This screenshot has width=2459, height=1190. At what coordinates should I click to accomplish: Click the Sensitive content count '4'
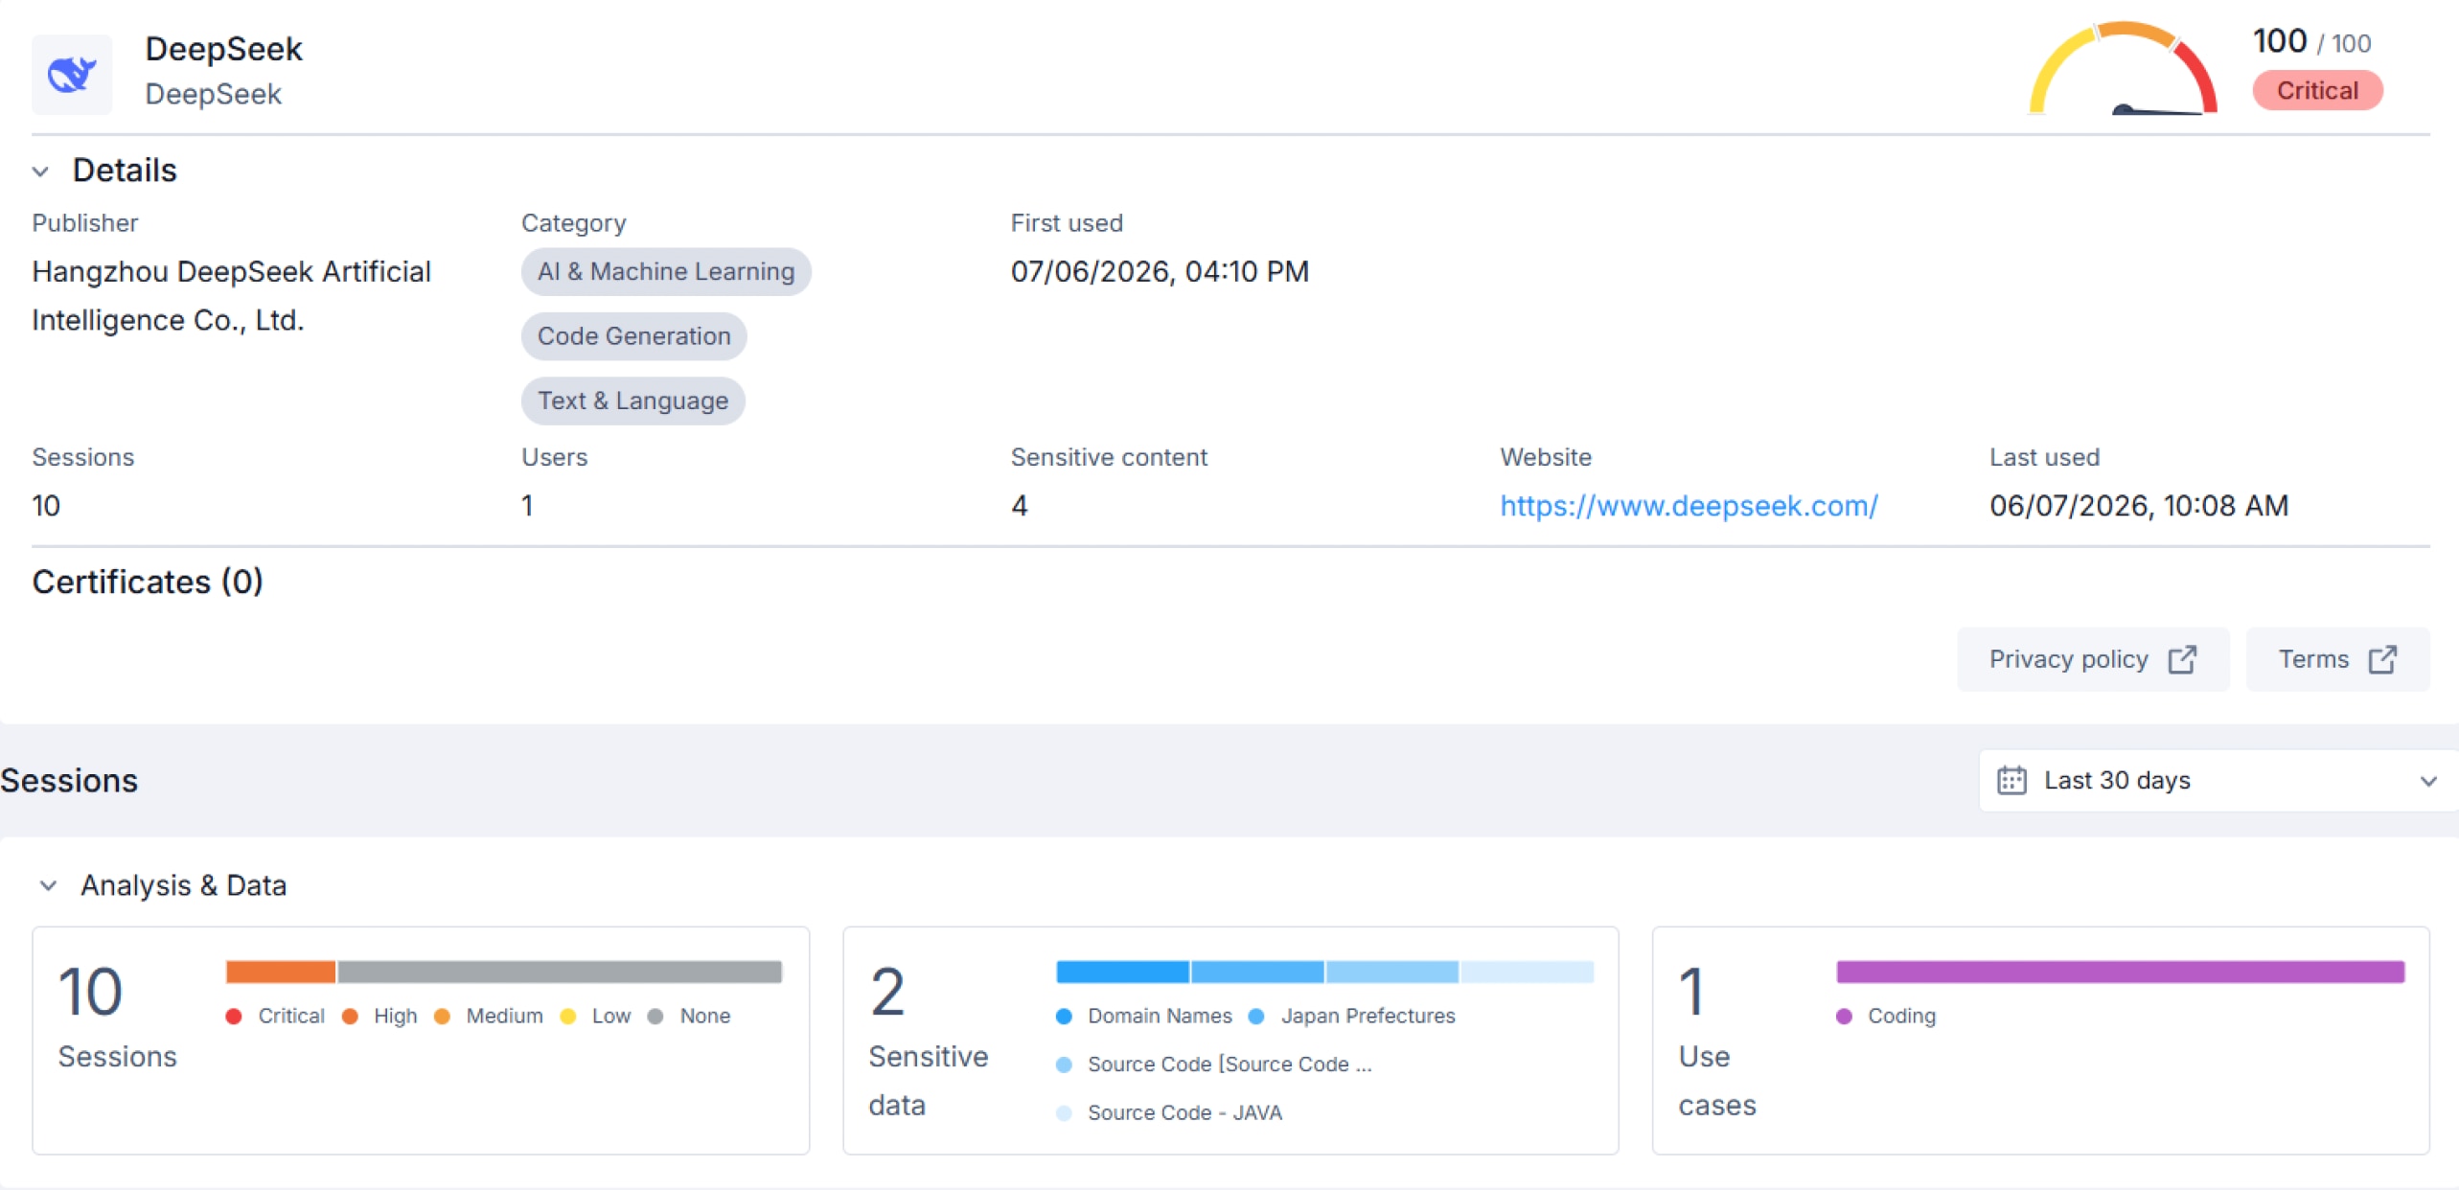[x=1020, y=505]
